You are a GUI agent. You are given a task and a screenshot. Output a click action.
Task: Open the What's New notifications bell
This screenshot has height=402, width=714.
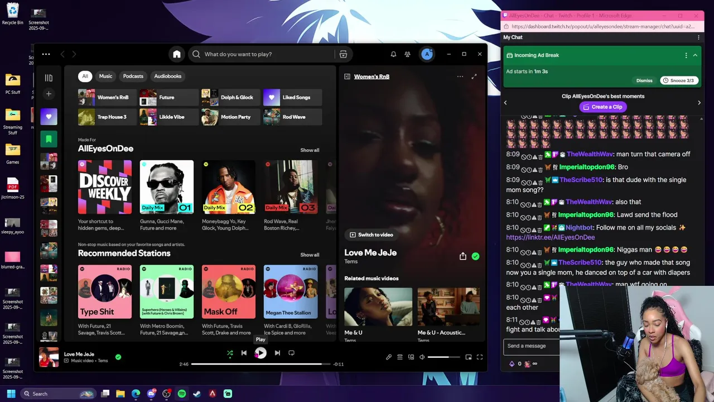[393, 54]
